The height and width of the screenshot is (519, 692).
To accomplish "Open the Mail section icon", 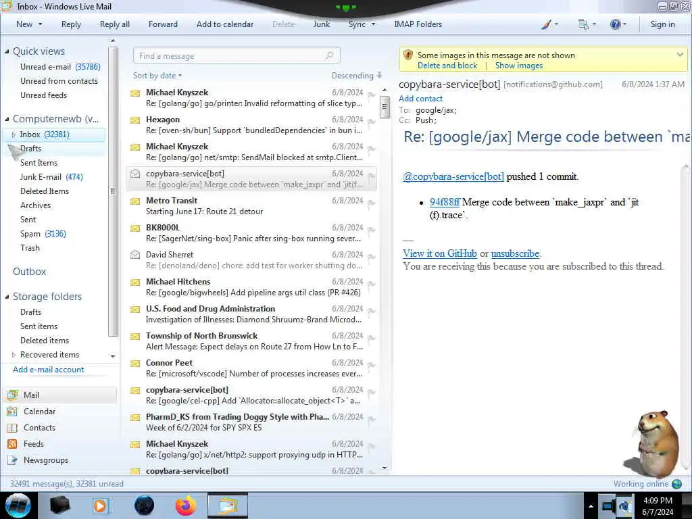I will pyautogui.click(x=12, y=395).
